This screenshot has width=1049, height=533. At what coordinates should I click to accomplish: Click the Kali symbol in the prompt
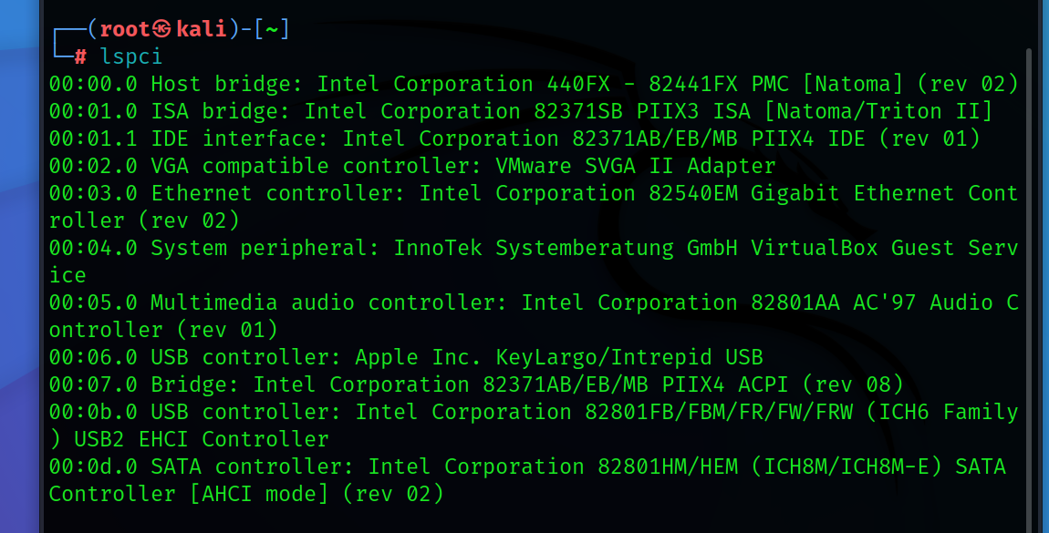[x=164, y=29]
